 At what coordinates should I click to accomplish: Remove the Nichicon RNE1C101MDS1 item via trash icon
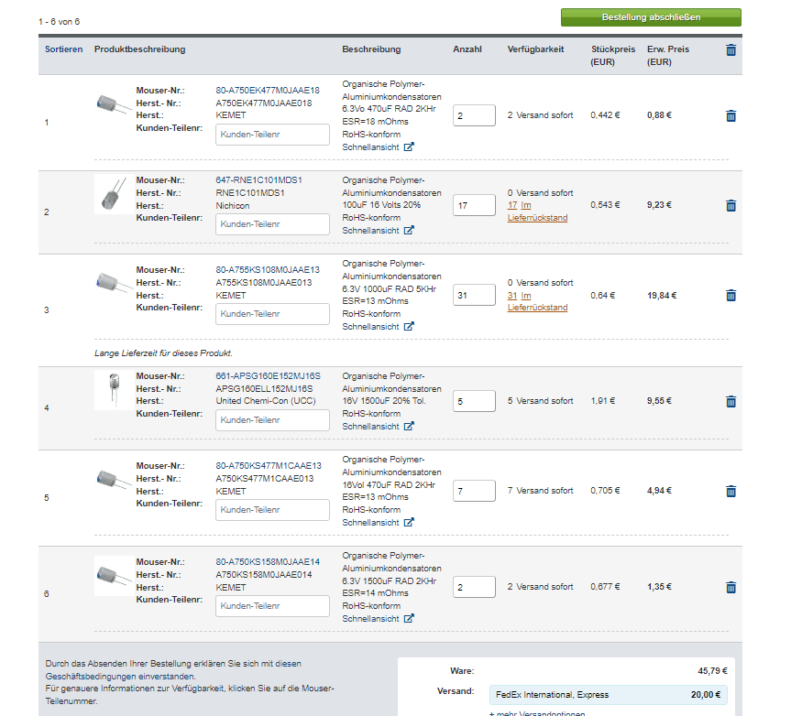[731, 206]
